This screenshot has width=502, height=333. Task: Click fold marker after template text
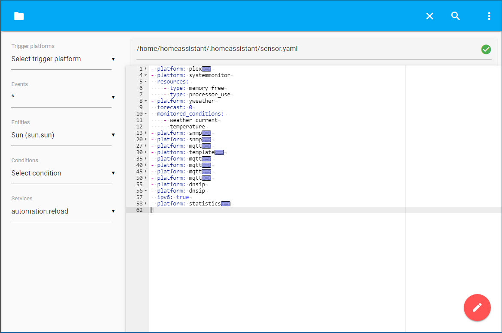click(219, 152)
